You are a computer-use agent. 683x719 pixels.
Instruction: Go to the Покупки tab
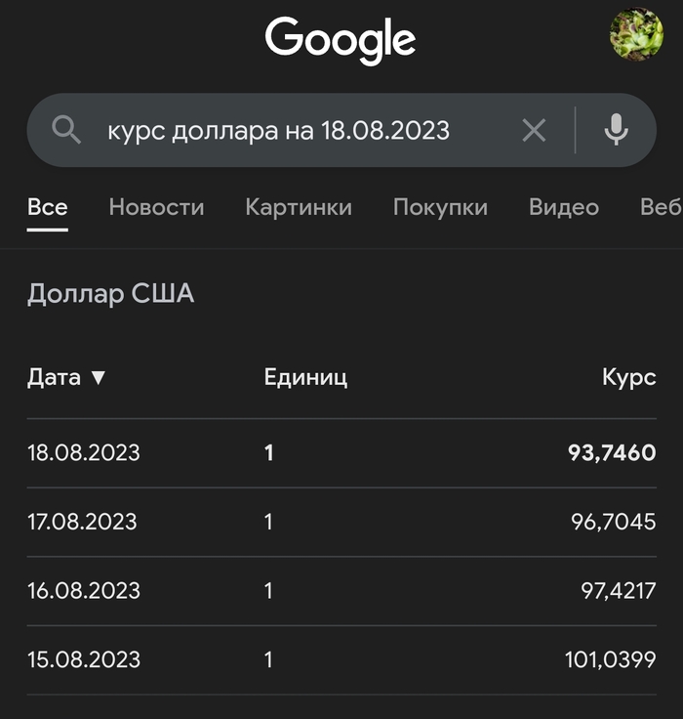click(440, 207)
